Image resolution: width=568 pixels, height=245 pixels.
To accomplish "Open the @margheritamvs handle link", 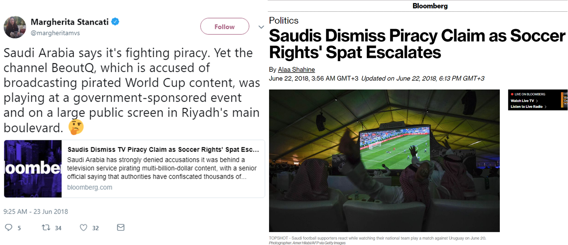I will [55, 33].
